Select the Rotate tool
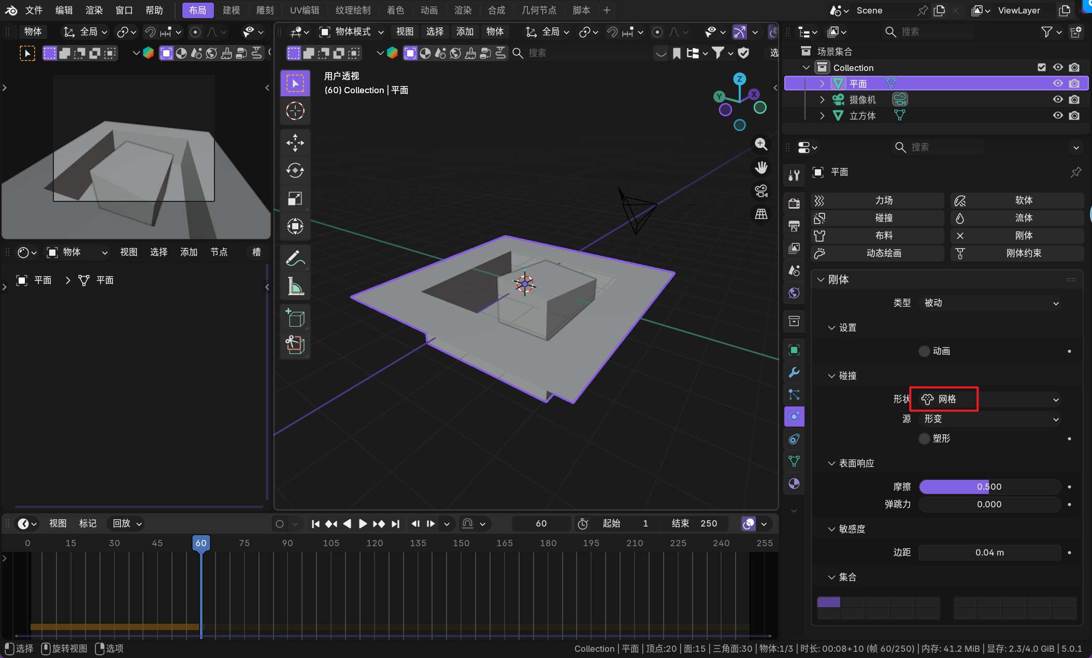Viewport: 1092px width, 658px height. point(295,170)
